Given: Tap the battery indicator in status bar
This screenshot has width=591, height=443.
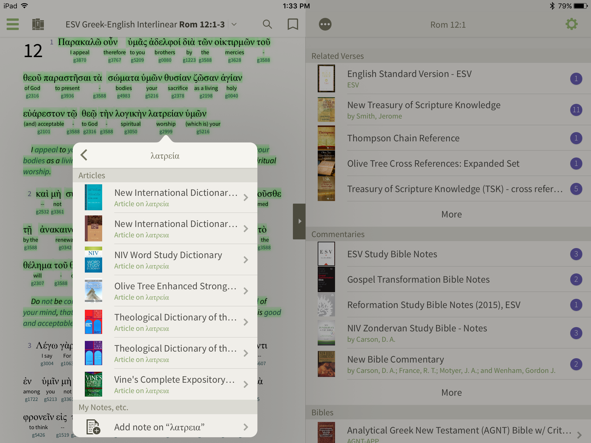Looking at the screenshot, I should (581, 6).
